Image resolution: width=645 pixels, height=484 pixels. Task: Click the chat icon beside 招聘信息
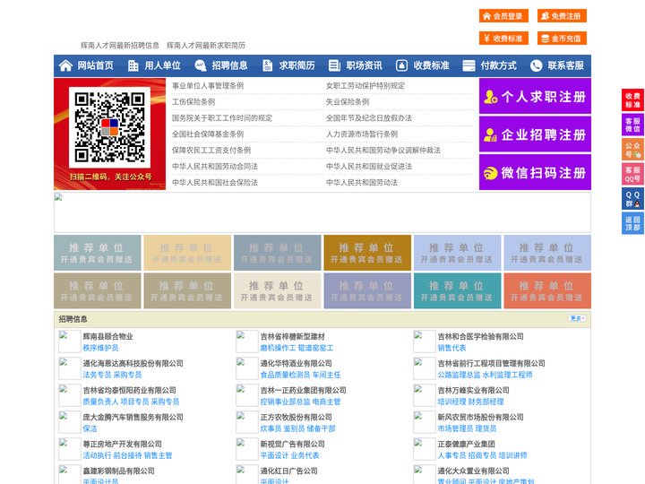tap(201, 65)
